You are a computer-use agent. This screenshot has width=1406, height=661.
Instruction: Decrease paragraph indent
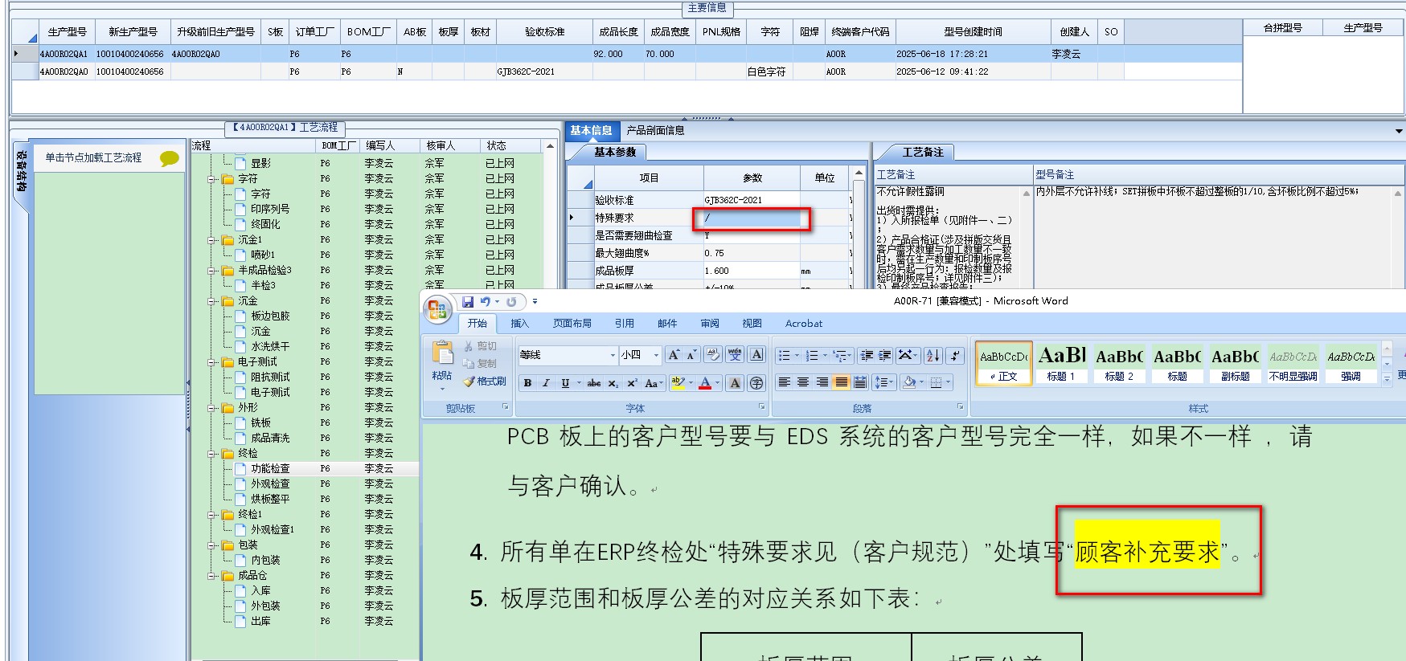[x=867, y=356]
